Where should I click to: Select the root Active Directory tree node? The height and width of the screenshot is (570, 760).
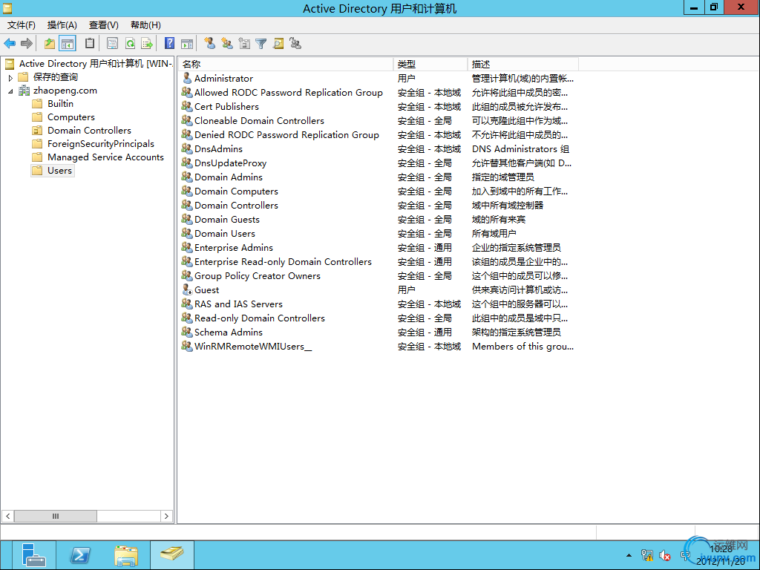[x=96, y=64]
